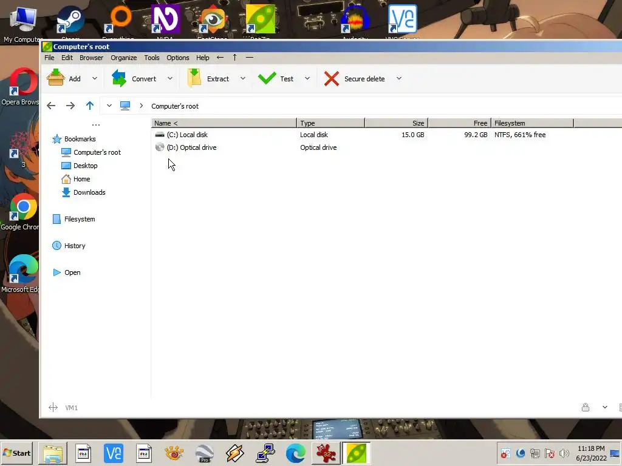Select Filesystem in the sidebar
This screenshot has width=622, height=466.
point(80,219)
